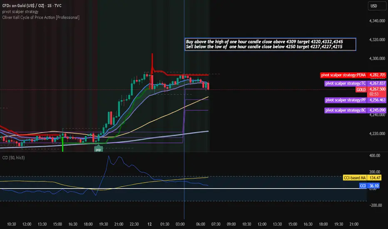Click the 4,320.000 price axis label
The height and width of the screenshot is (229, 388).
click(377, 40)
